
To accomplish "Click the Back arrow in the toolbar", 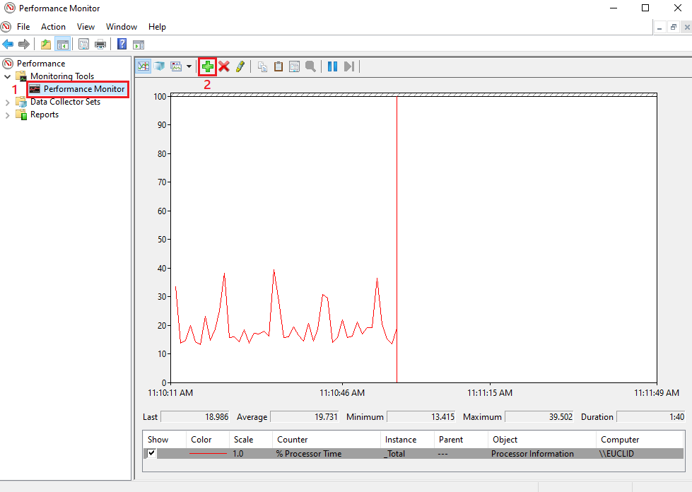I will click(8, 44).
